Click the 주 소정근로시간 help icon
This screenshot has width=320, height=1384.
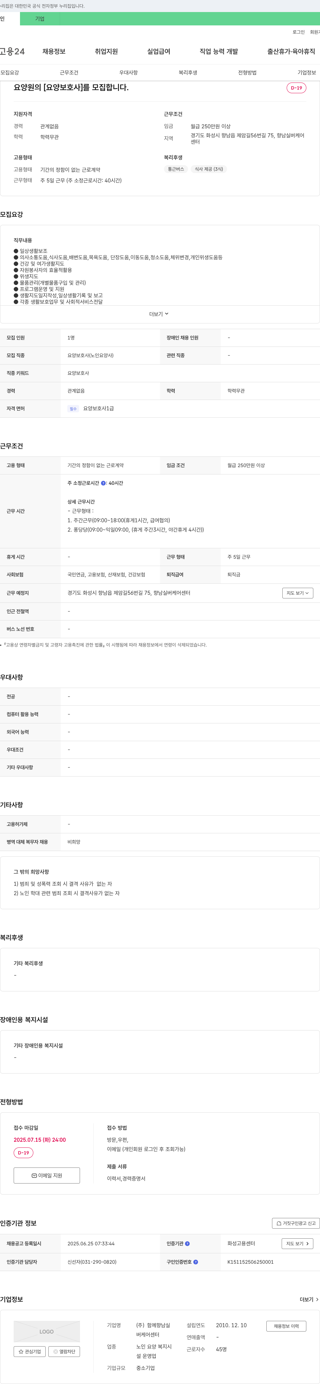pyautogui.click(x=103, y=483)
